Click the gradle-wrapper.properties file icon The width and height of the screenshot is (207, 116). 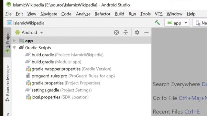tap(28, 69)
